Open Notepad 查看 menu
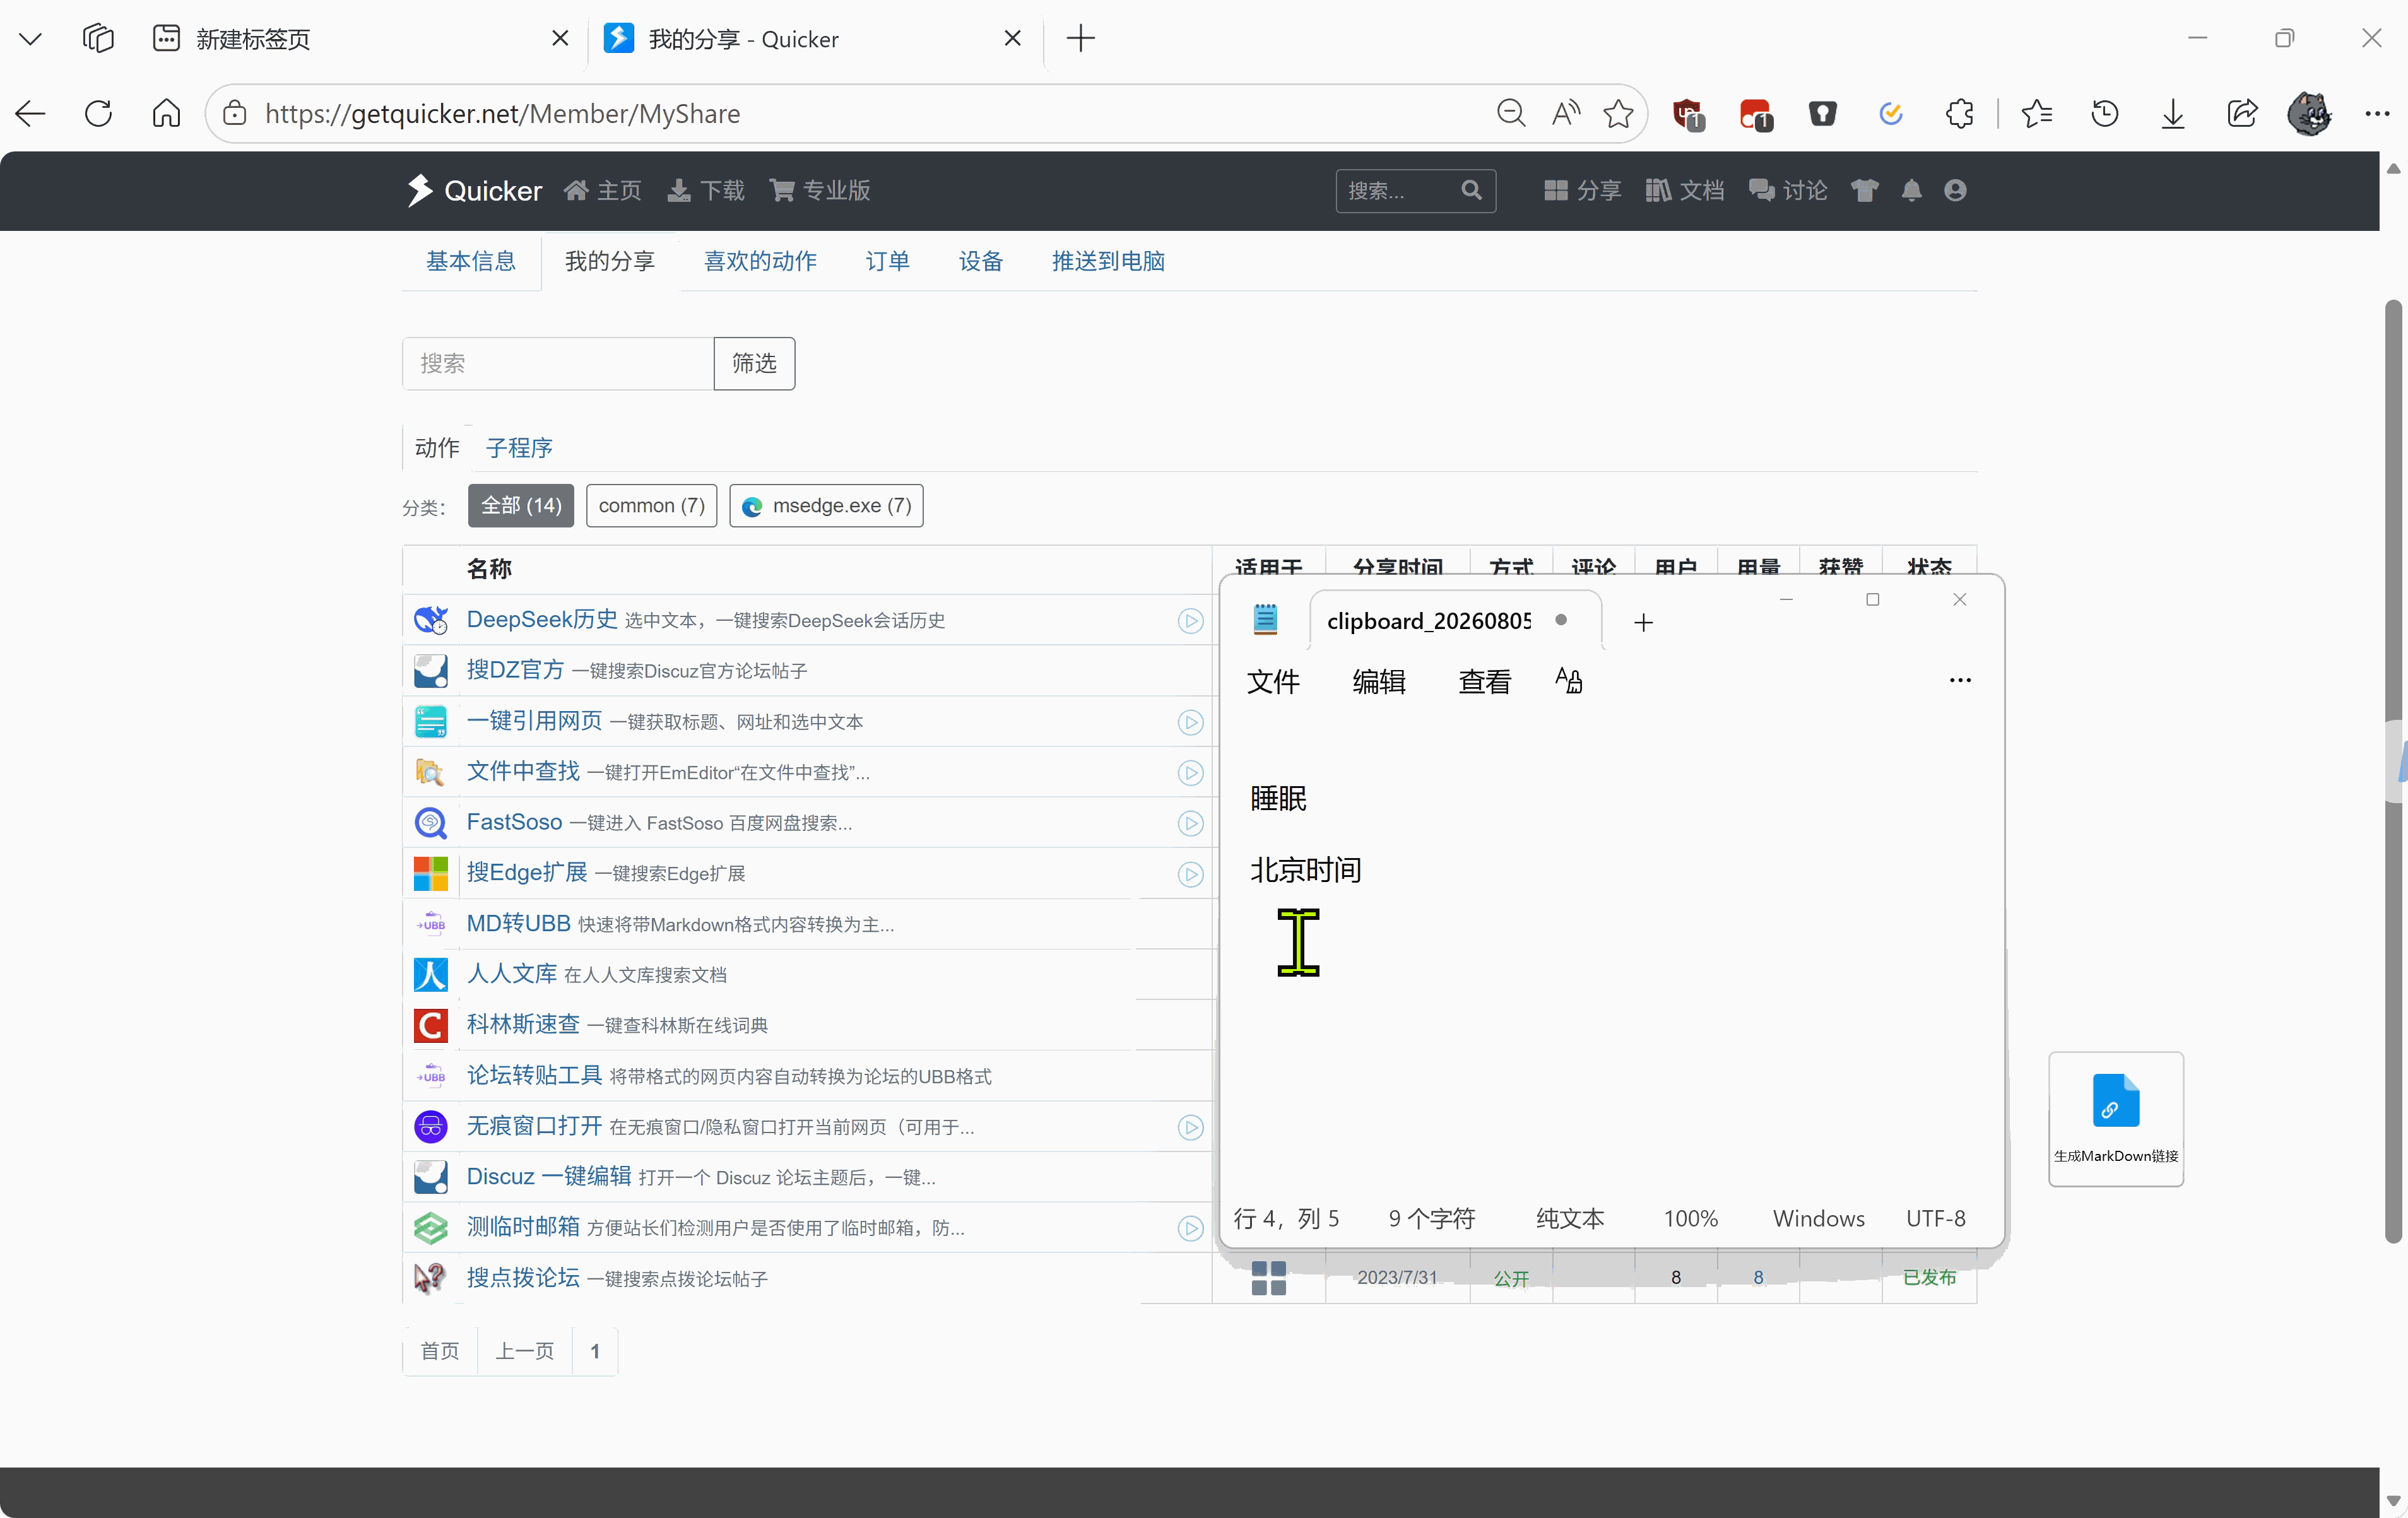This screenshot has width=2408, height=1518. (x=1485, y=681)
